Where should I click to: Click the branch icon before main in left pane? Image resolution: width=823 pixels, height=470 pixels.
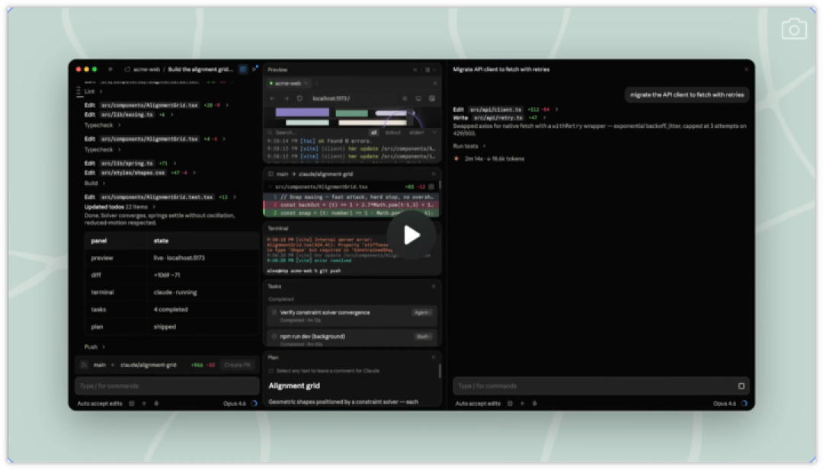(84, 365)
